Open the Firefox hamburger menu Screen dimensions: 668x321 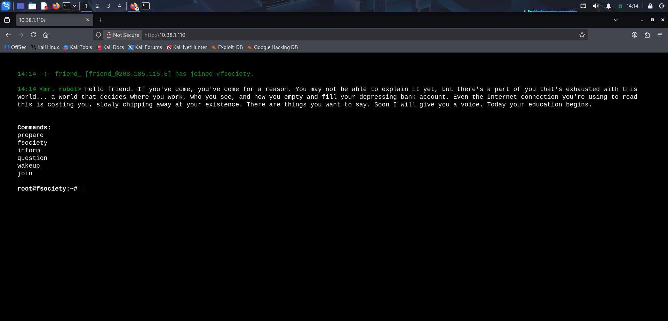(660, 35)
